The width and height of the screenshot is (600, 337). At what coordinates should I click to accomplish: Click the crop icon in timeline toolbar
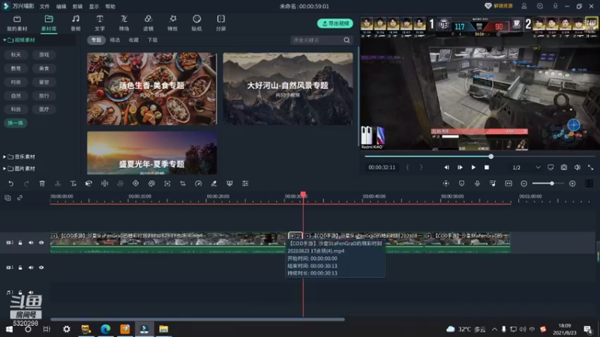(x=182, y=183)
